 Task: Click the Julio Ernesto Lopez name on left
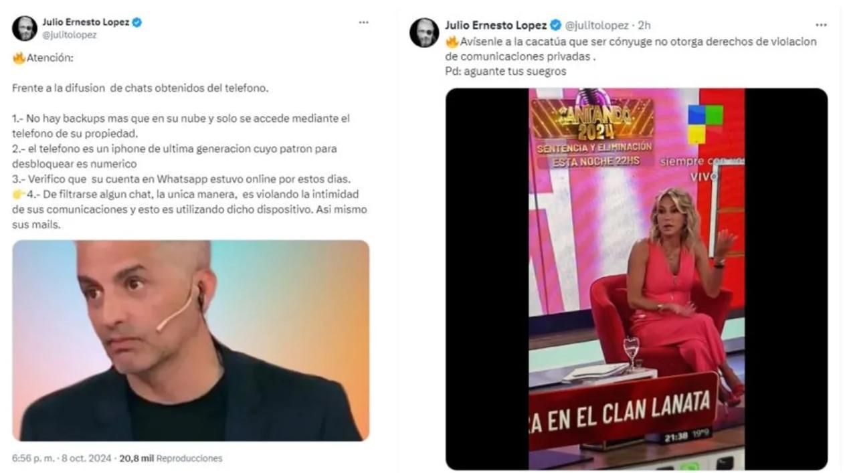point(86,22)
